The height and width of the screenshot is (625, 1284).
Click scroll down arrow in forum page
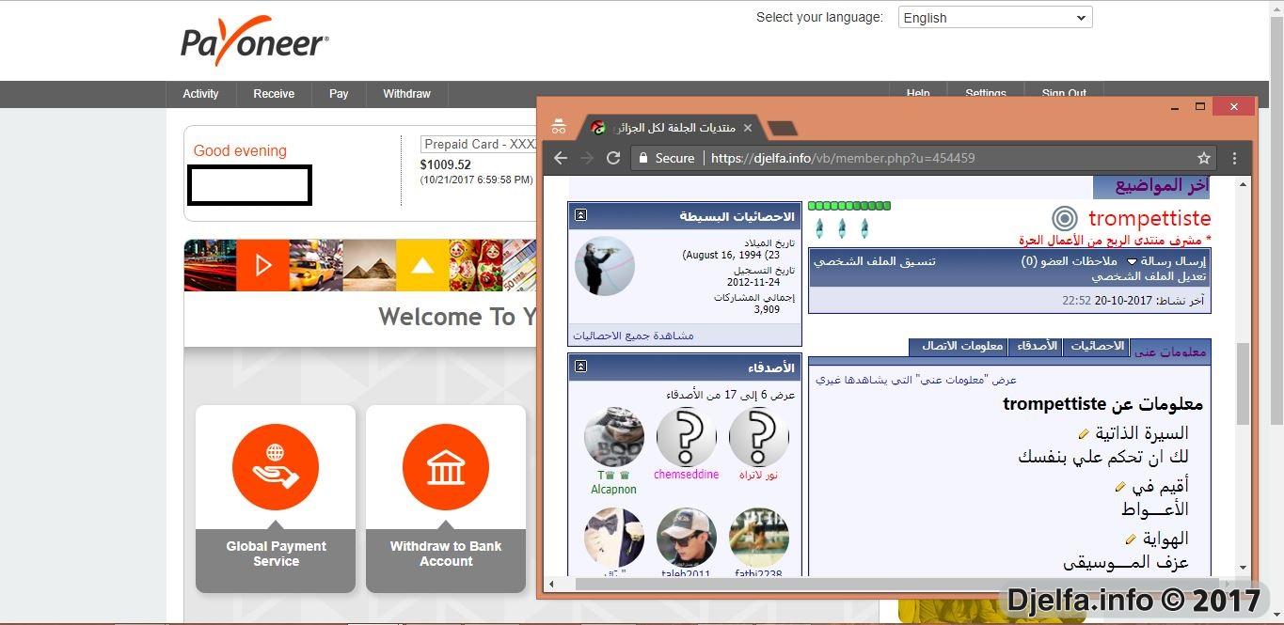tap(1244, 568)
